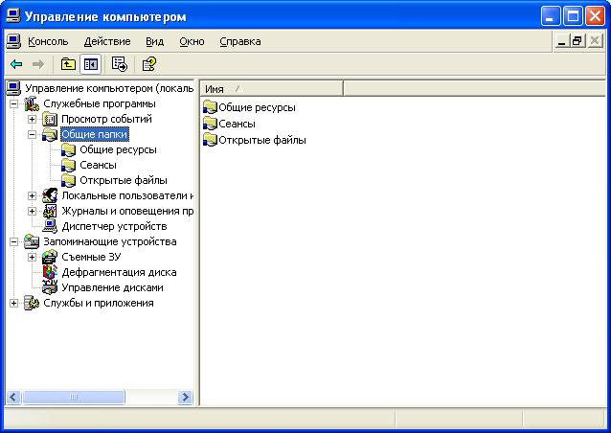Open the Help toolbar icon
This screenshot has height=433, width=611.
(148, 64)
